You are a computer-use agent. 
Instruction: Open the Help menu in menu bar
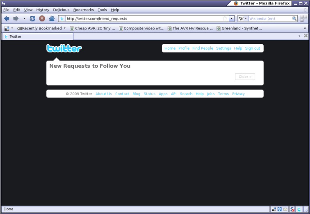pyautogui.click(x=115, y=10)
